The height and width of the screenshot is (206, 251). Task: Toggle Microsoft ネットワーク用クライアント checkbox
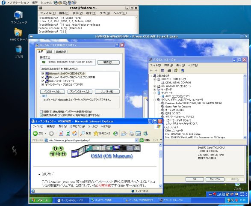[43, 74]
